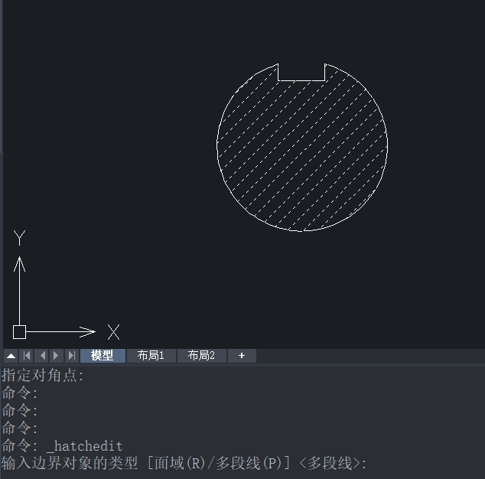Jump to the last layout tab
The image size is (485, 479).
coord(71,356)
